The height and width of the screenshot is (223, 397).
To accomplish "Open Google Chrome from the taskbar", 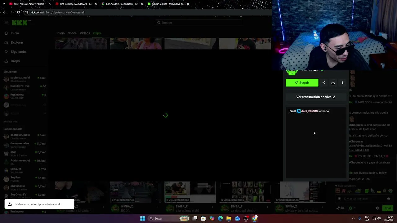I will (x=254, y=218).
